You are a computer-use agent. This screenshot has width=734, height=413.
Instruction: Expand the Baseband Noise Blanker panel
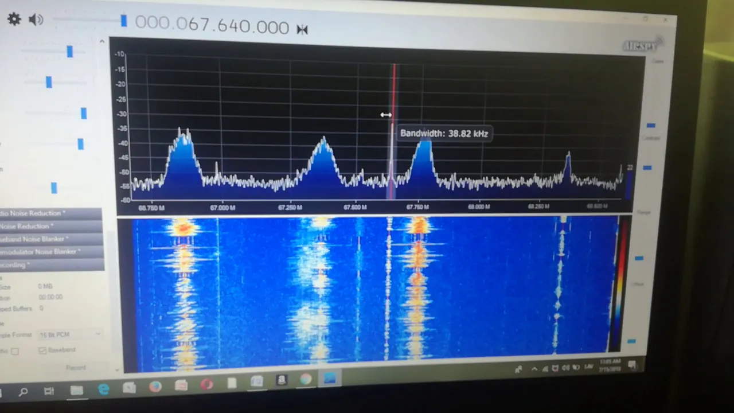(50, 239)
